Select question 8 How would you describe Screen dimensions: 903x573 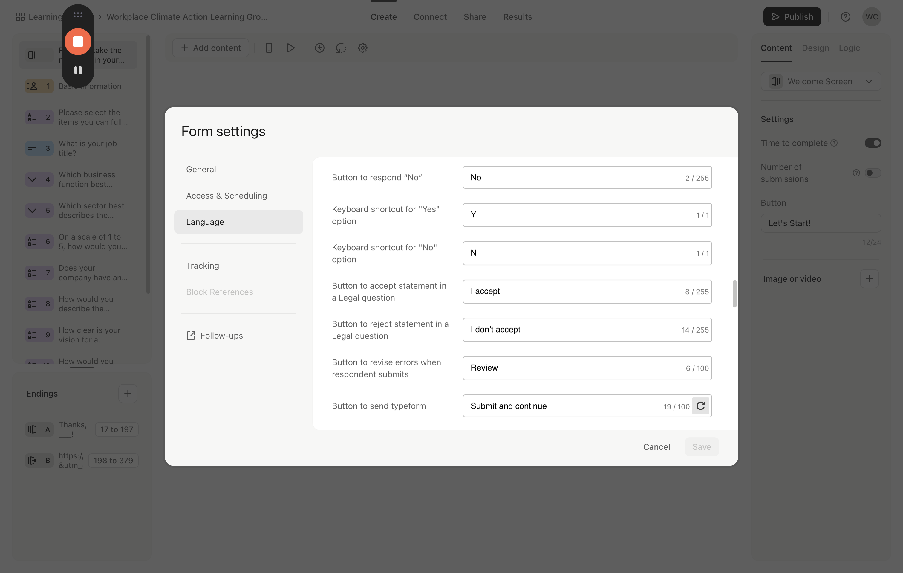pos(78,304)
